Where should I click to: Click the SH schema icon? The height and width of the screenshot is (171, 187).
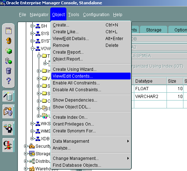(38, 26)
